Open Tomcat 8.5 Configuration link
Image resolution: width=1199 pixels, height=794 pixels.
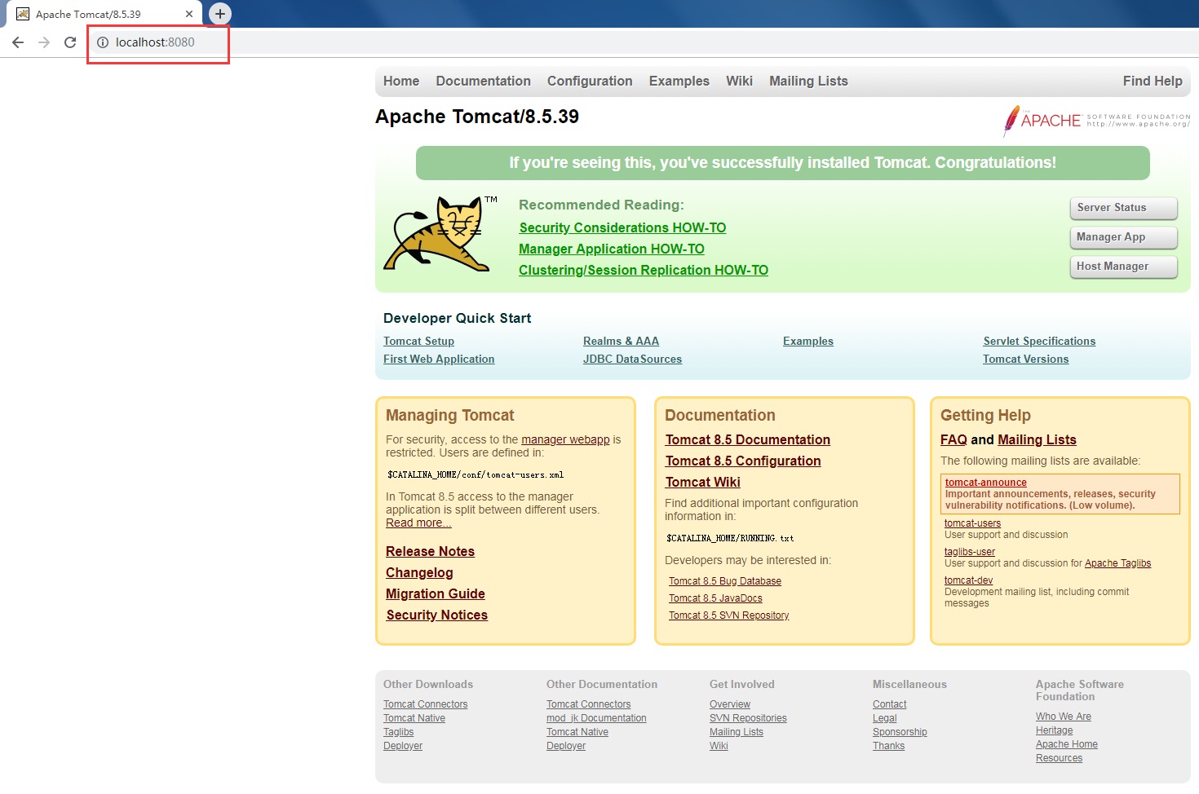743,461
